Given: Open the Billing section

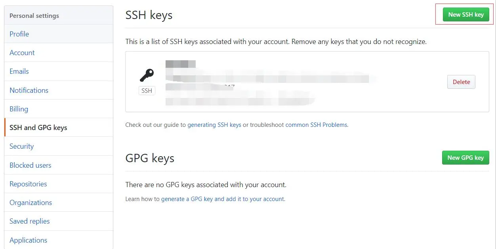Looking at the screenshot, I should click(x=59, y=109).
